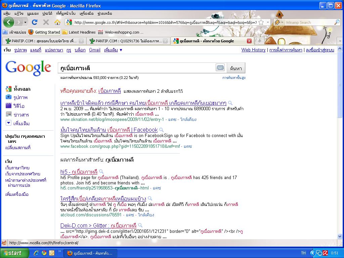Click the Forward navigation arrow
Screen dimensions: 344x258
click(x=19, y=22)
